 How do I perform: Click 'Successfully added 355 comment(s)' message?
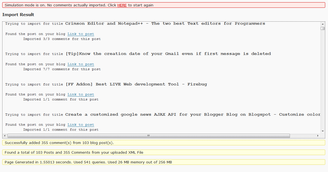pyautogui.click(x=164, y=143)
